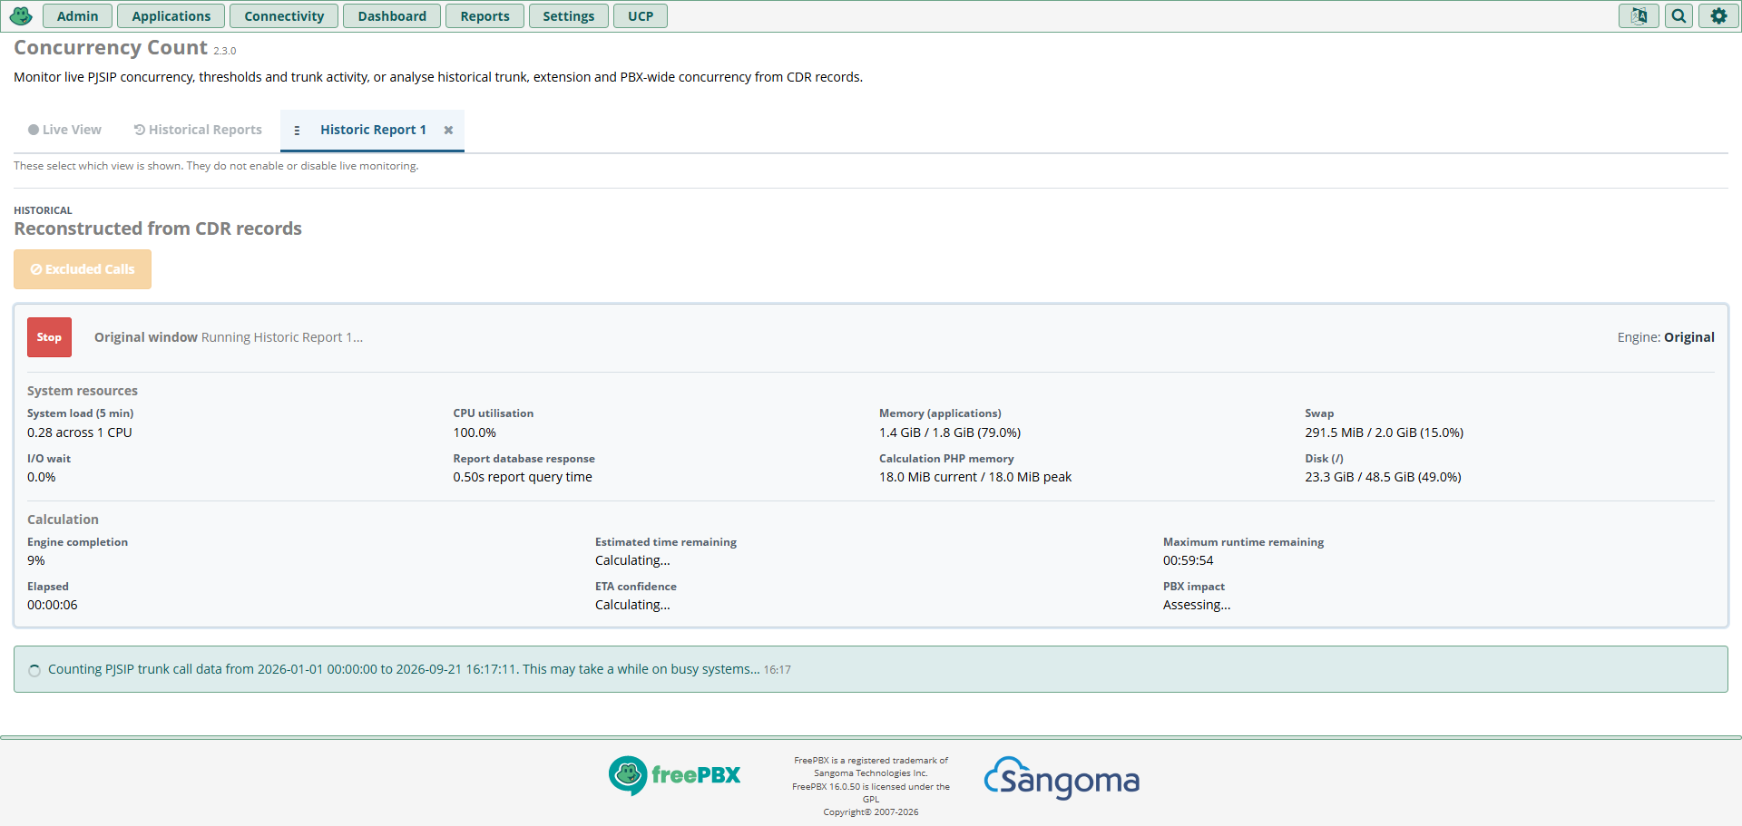Expand the Applications menu

click(x=171, y=16)
